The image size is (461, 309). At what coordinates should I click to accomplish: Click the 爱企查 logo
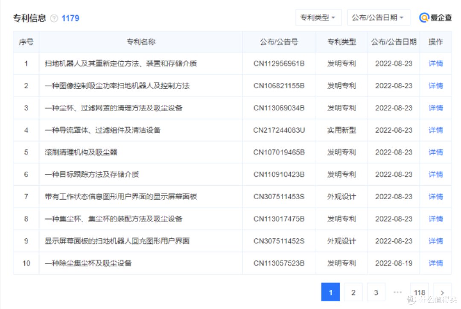(435, 17)
